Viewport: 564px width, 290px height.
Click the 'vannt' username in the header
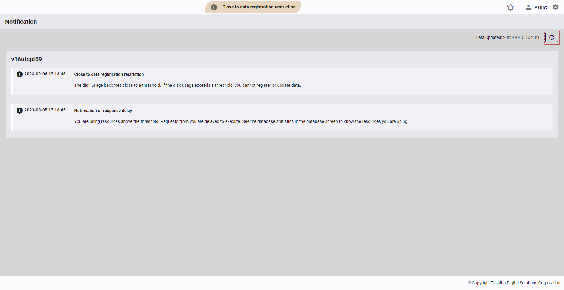click(x=541, y=7)
